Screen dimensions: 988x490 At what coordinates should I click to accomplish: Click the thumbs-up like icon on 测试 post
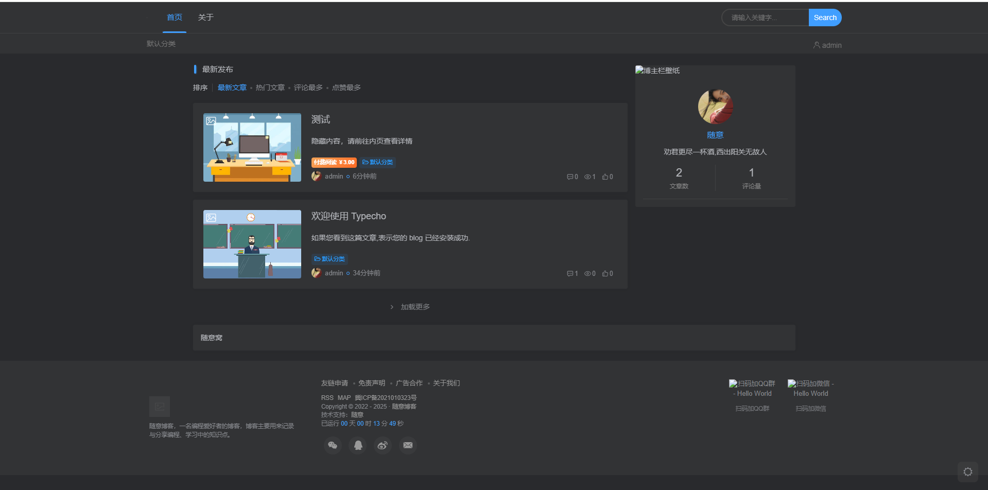pos(605,177)
